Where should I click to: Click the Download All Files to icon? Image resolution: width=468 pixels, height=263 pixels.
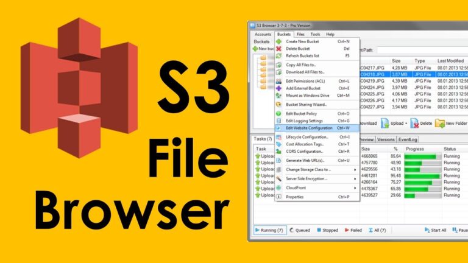tap(278, 72)
